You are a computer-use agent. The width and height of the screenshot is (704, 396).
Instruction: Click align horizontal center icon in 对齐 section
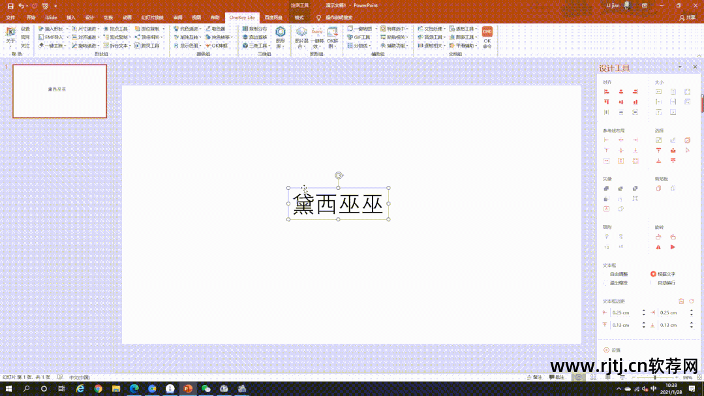pyautogui.click(x=621, y=91)
